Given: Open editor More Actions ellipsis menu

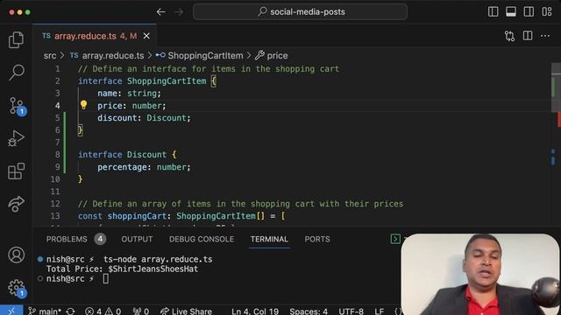Looking at the screenshot, I should point(545,36).
